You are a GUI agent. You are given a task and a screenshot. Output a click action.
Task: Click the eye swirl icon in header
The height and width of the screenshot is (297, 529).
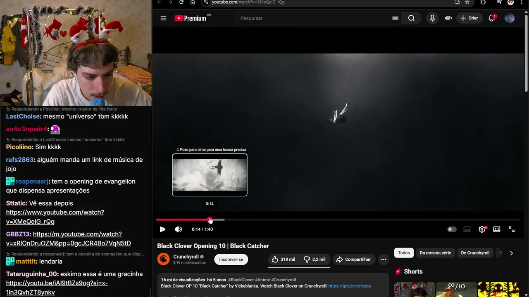point(448,18)
